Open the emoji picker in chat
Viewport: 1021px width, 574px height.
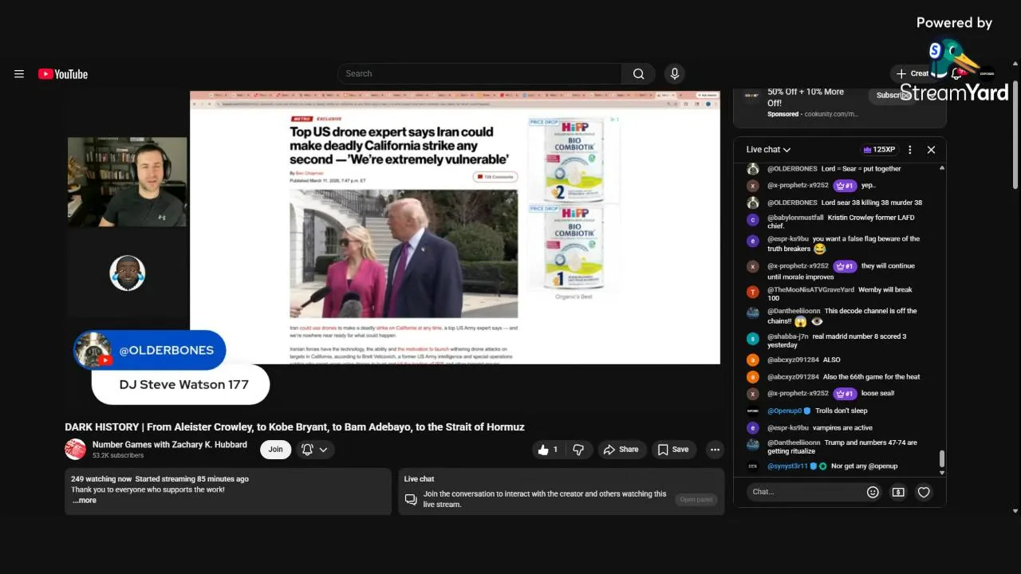point(873,492)
